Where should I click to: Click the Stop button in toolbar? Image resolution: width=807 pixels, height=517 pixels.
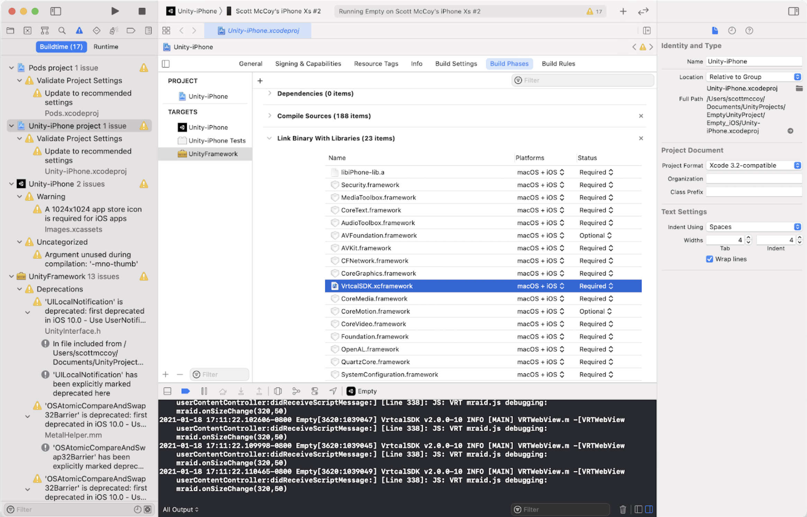tap(142, 11)
